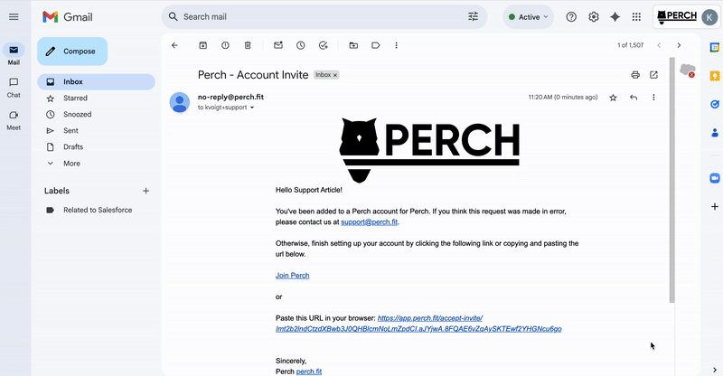Mark the email as unread
This screenshot has height=376, width=723.
pos(278,45)
